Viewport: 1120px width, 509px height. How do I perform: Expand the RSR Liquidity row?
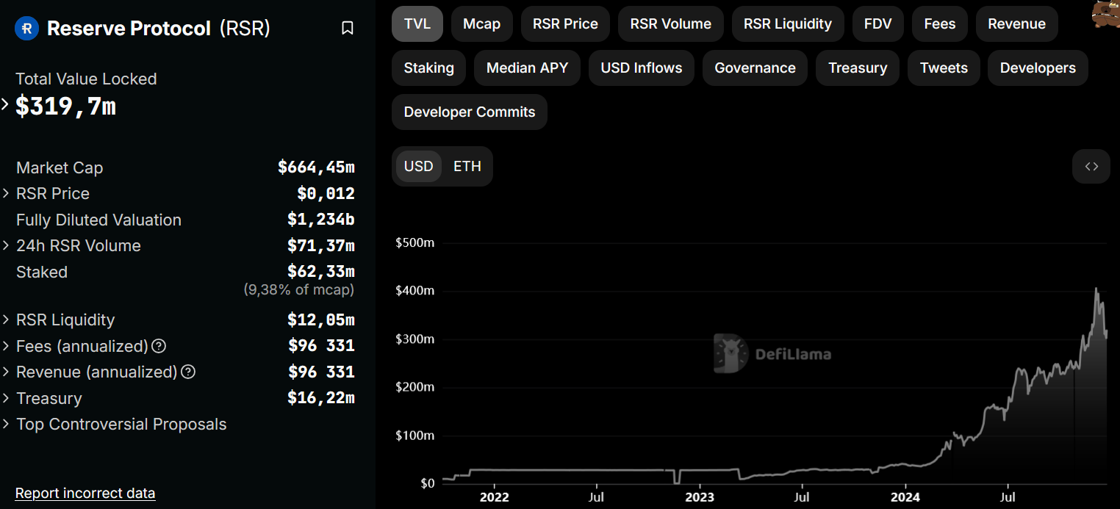coord(7,320)
